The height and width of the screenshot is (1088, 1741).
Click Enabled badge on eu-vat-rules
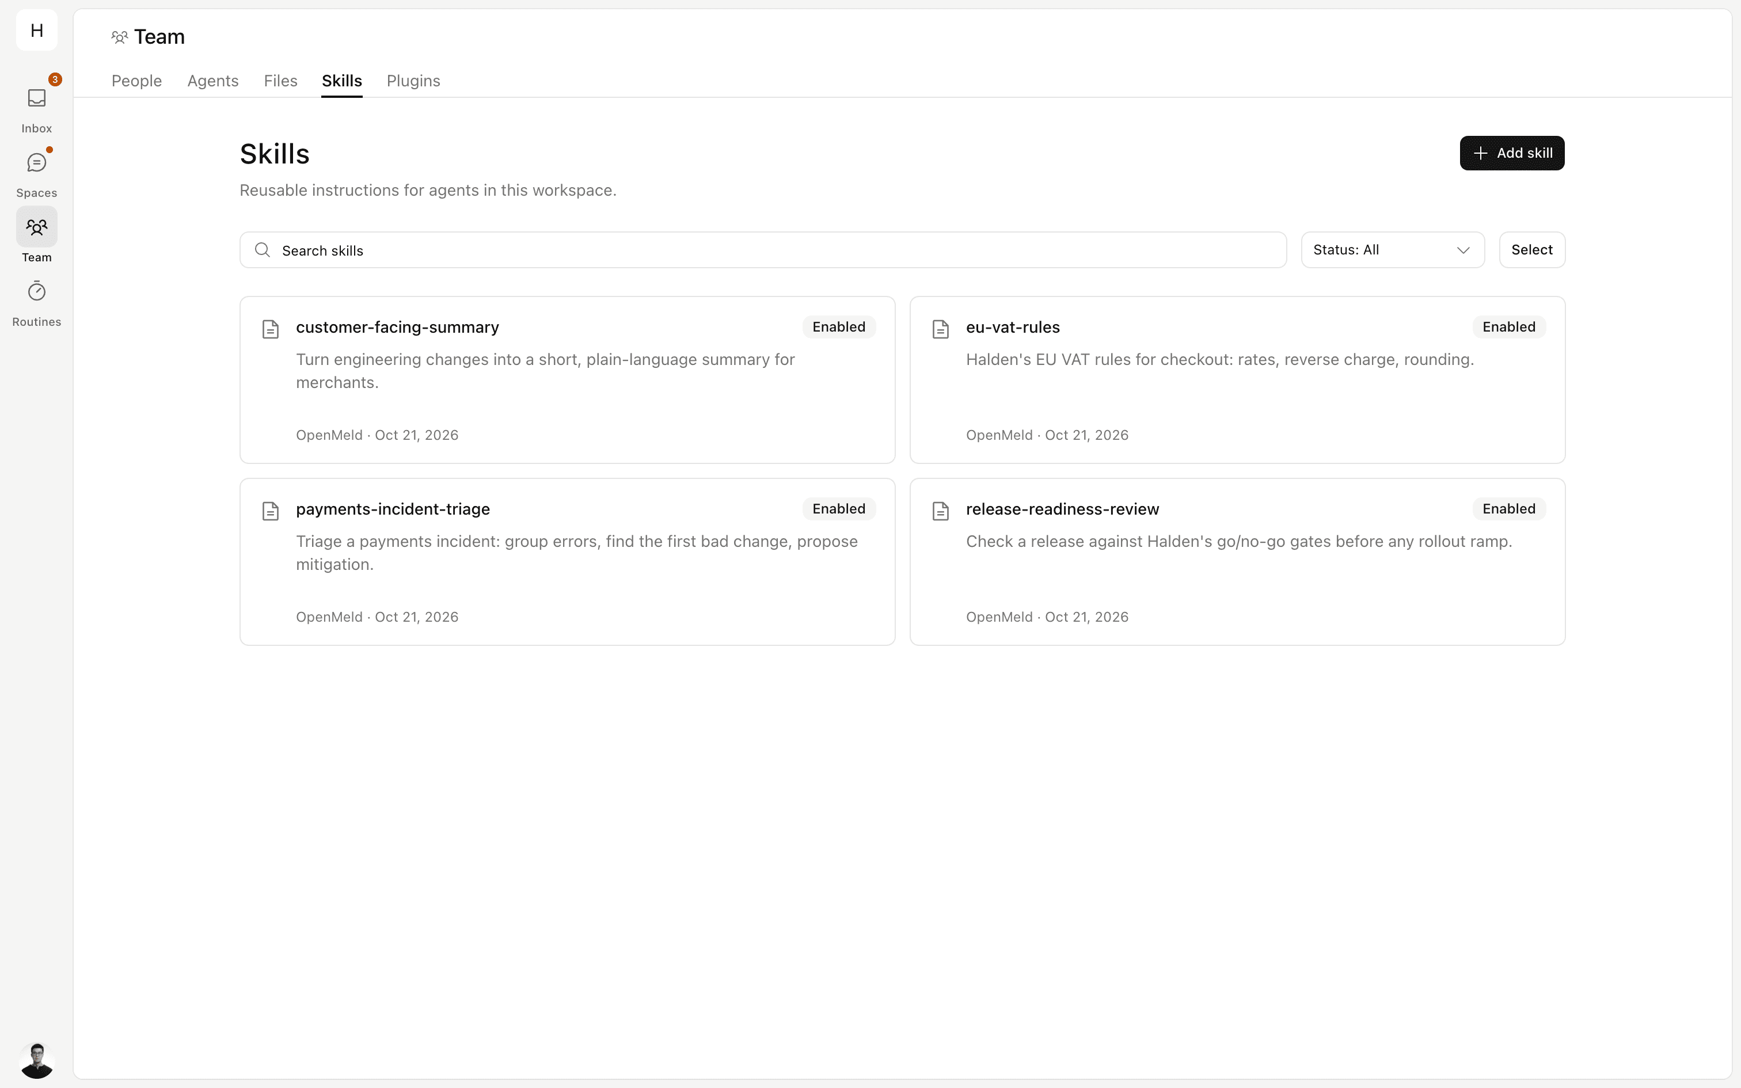pyautogui.click(x=1508, y=327)
